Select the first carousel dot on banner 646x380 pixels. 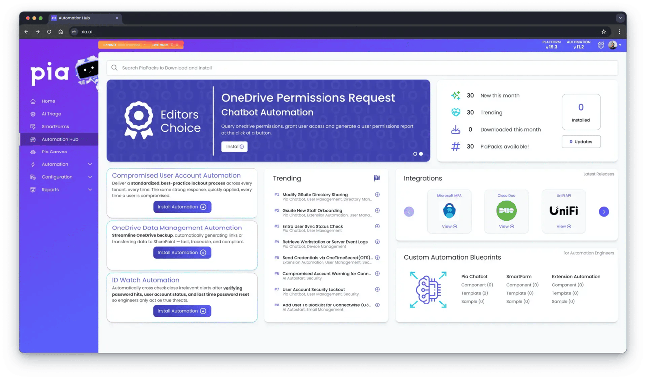415,154
